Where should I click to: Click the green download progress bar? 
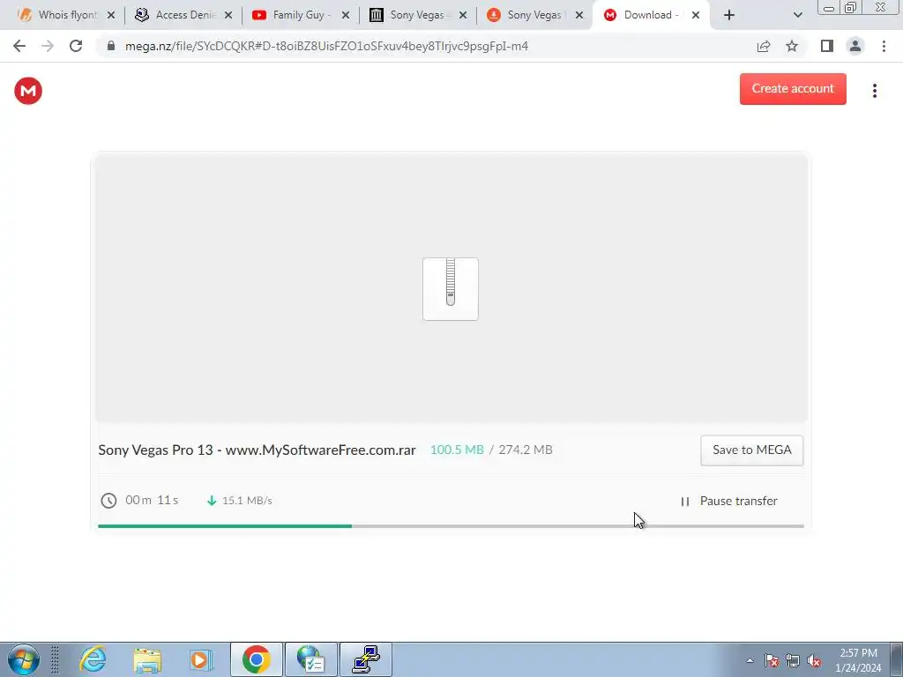(225, 525)
